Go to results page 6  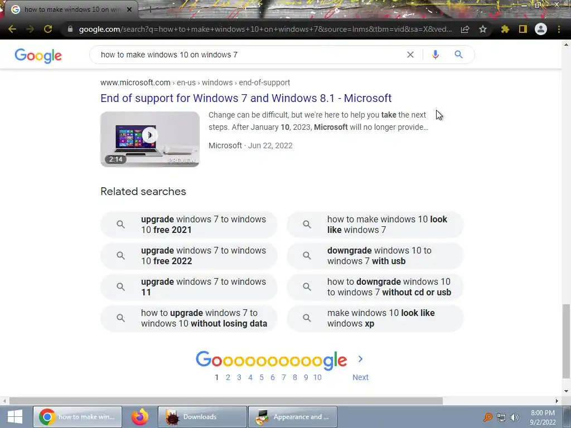272,377
